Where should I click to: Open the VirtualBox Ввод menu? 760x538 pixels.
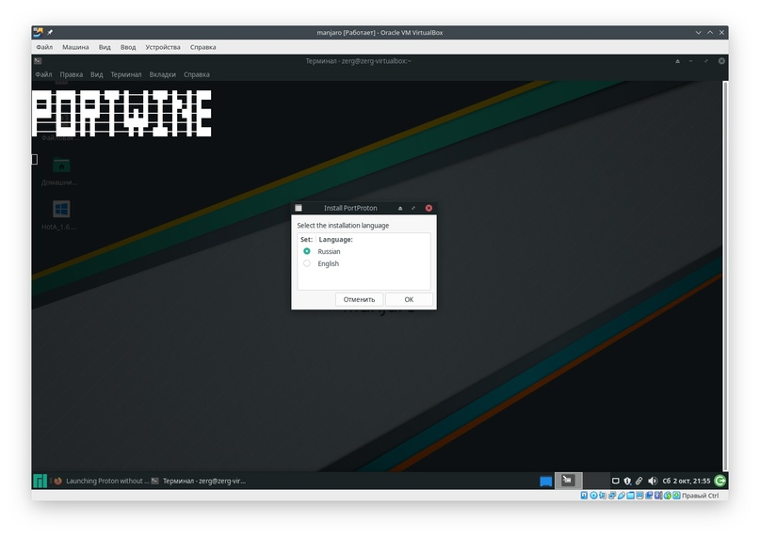tap(128, 47)
